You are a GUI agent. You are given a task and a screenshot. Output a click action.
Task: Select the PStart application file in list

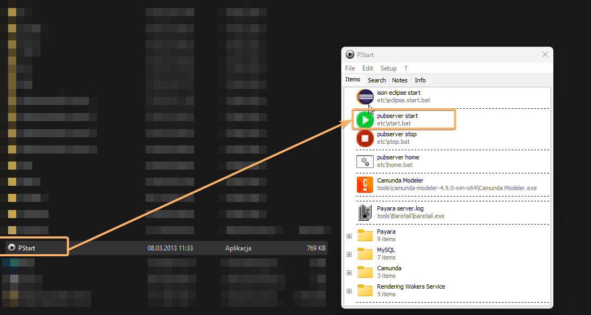click(27, 248)
